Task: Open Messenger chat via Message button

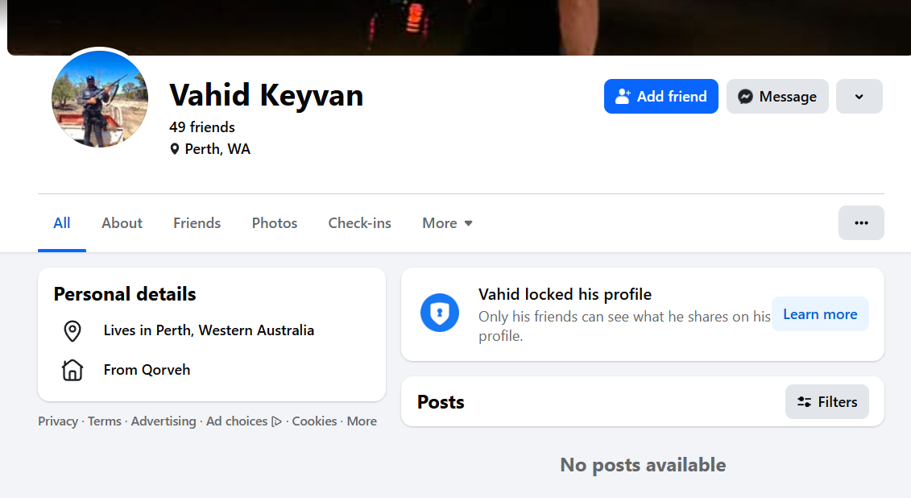Action: [777, 97]
